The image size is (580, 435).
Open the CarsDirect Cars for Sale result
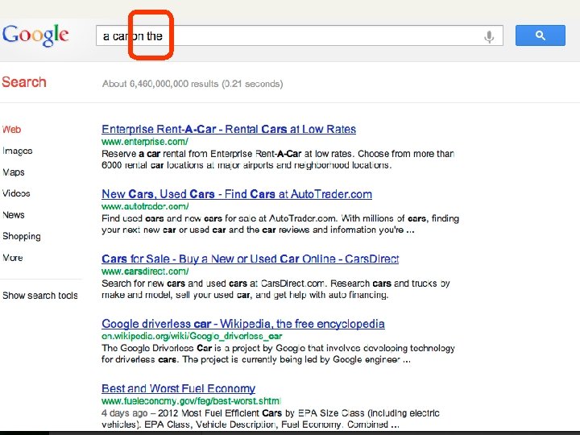[250, 259]
